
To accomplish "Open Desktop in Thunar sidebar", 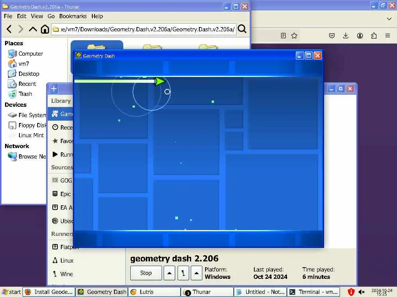I will tap(24, 74).
